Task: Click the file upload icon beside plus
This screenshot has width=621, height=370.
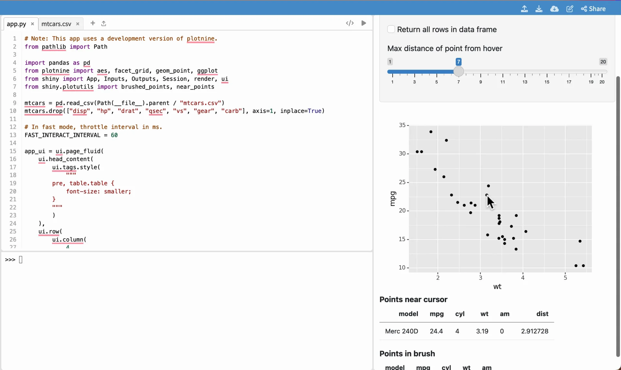Action: pos(103,23)
